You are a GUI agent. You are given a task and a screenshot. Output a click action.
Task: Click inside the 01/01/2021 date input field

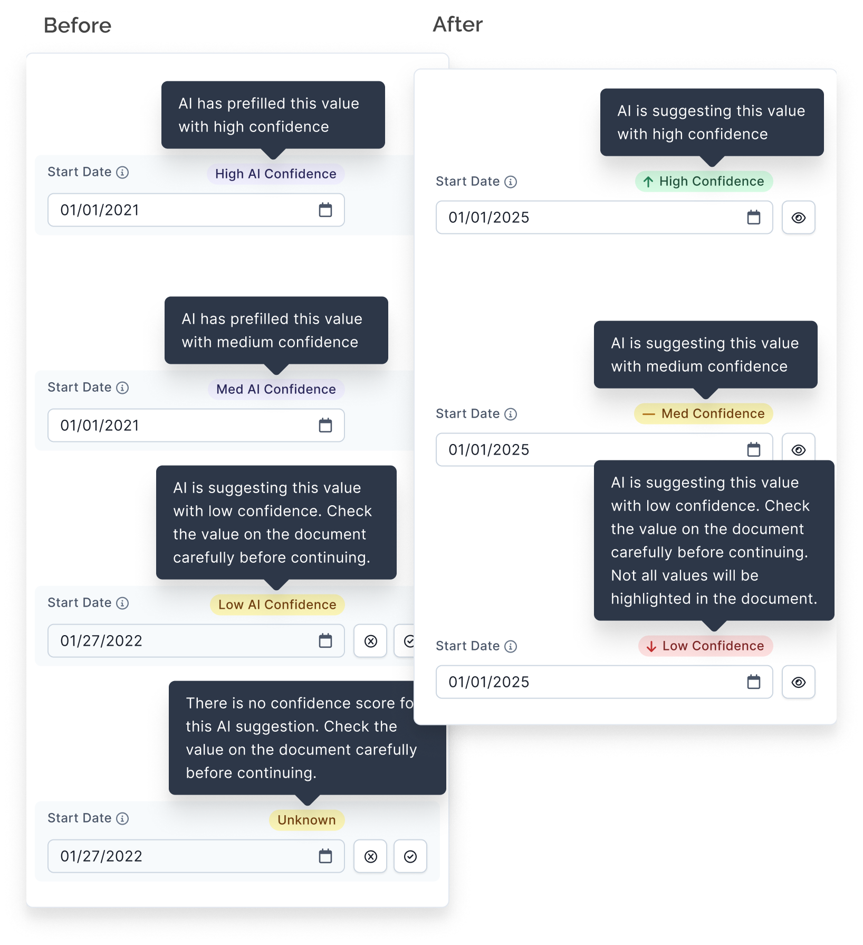tap(158, 210)
